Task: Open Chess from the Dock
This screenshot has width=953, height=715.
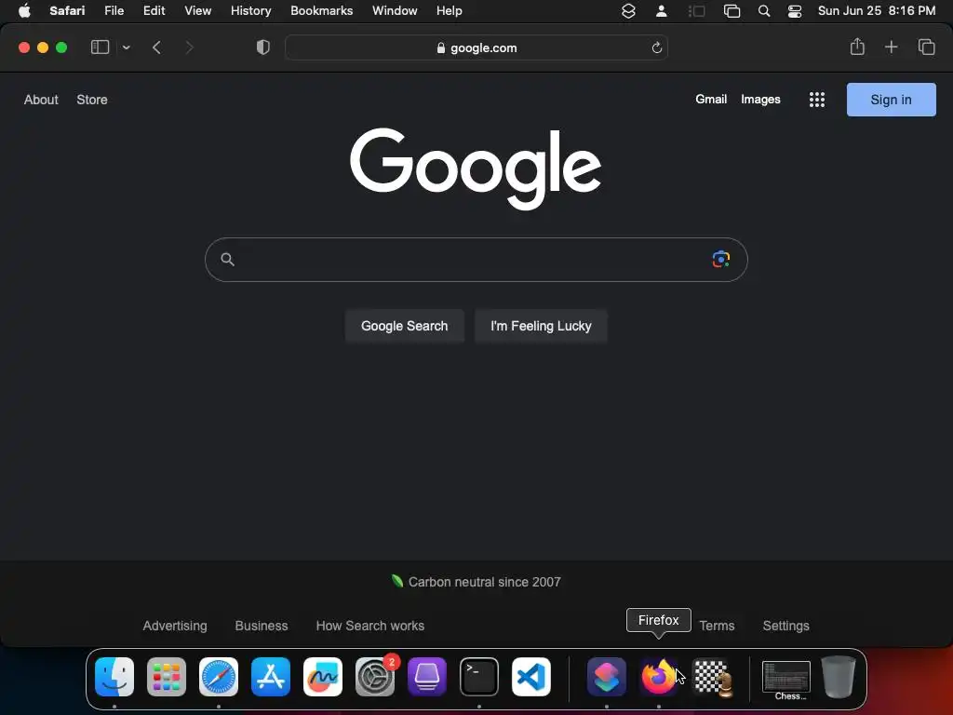Action: [x=713, y=678]
